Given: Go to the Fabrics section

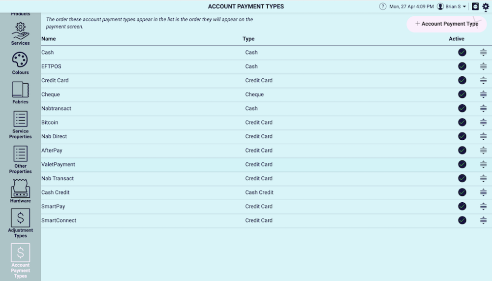Looking at the screenshot, I should tap(20, 93).
